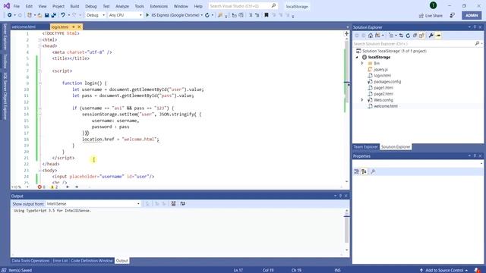Open the Debug configuration dropdown
This screenshot has height=273, width=486.
tap(96, 15)
